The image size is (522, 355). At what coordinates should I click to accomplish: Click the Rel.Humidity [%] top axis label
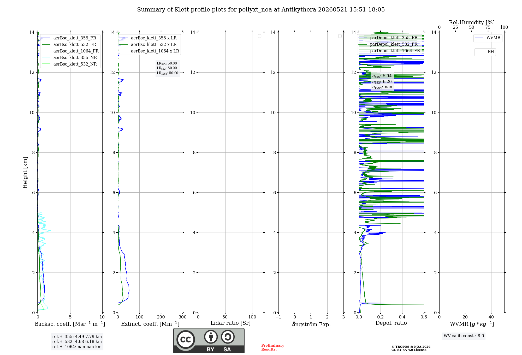472,22
